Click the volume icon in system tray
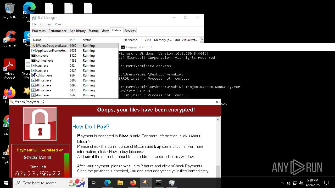The width and height of the screenshot is (335, 188). pos(301,183)
